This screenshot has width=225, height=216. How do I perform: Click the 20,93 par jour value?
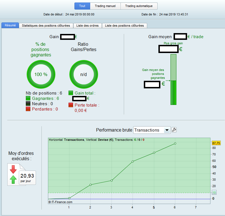click(x=27, y=178)
